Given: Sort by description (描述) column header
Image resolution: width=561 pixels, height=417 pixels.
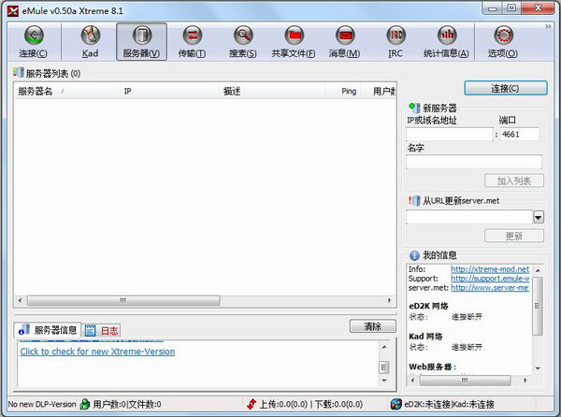Looking at the screenshot, I should click(x=272, y=92).
